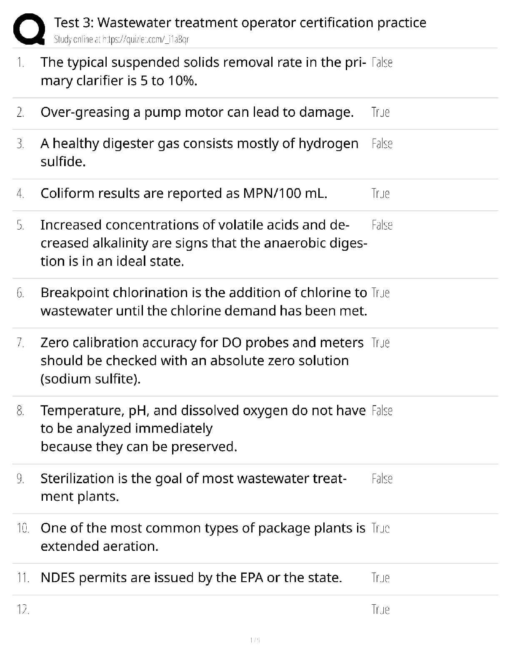Select the DO probes zero calibration statement
The height and width of the screenshot is (661, 510).
click(x=202, y=361)
